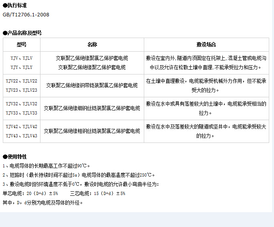Image resolution: width=274 pixels, height=227 pixels.
Task: Click the 粗钢丝铠装 cable name cell
Action: click(x=92, y=131)
